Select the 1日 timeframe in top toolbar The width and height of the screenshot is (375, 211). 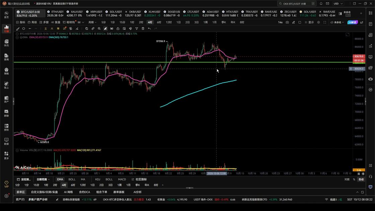pyautogui.click(x=178, y=22)
